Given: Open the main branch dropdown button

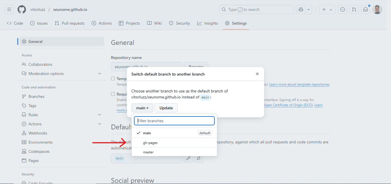Looking at the screenshot, I should [142, 108].
